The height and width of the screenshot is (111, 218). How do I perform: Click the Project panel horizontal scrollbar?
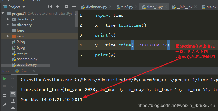click(25, 65)
